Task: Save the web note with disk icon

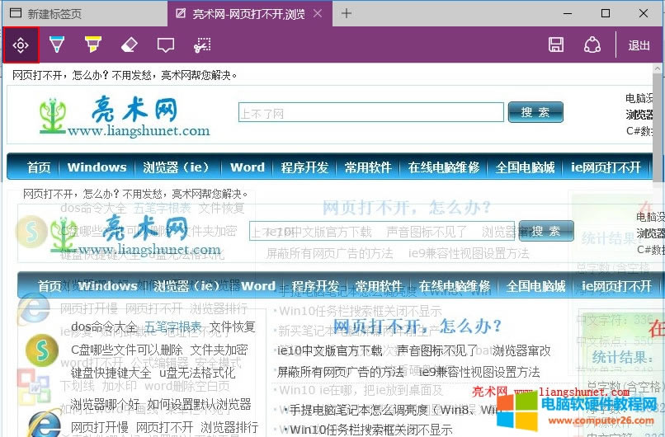Action: pyautogui.click(x=556, y=45)
